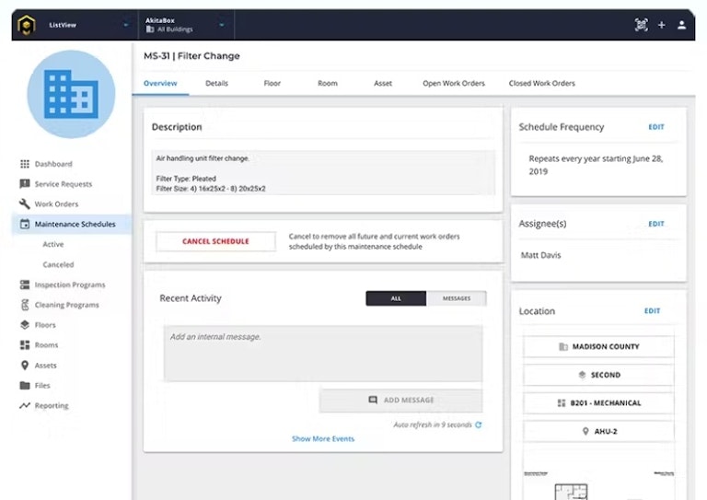Open Service Requests in sidebar
707x500 pixels.
[64, 184]
